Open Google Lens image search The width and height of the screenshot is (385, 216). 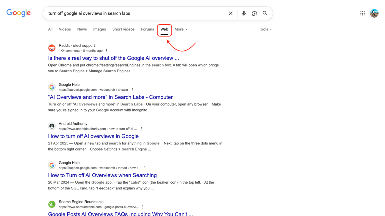[x=254, y=13]
